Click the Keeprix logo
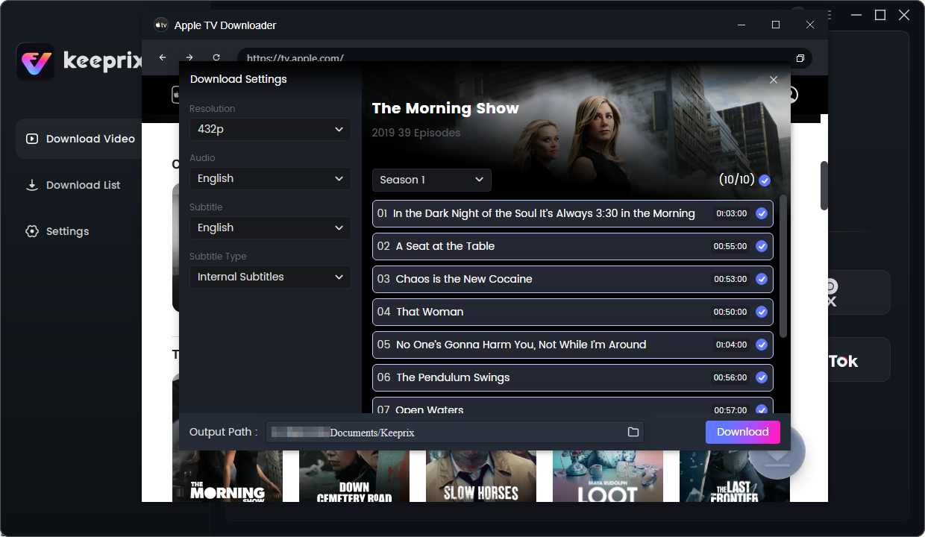The width and height of the screenshot is (925, 537). pyautogui.click(x=35, y=61)
